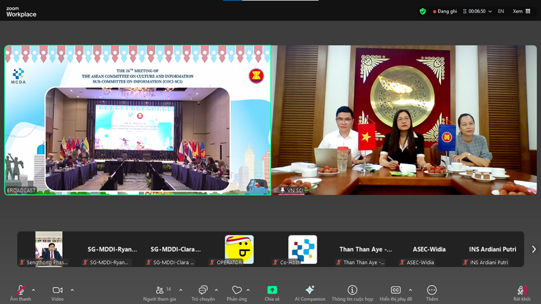Toggle camera with Video button
541x304 pixels.
57,293
